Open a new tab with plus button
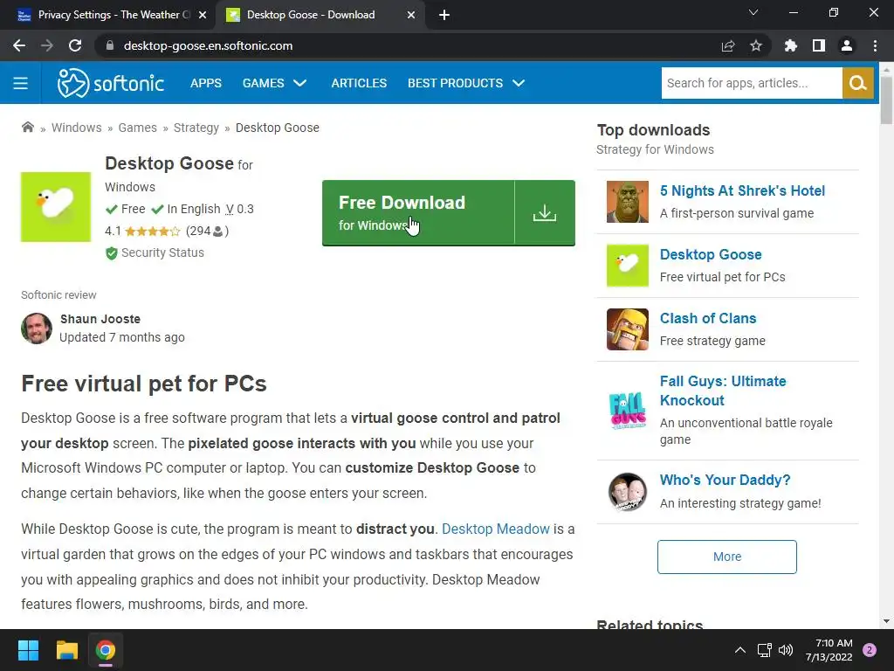 click(444, 15)
